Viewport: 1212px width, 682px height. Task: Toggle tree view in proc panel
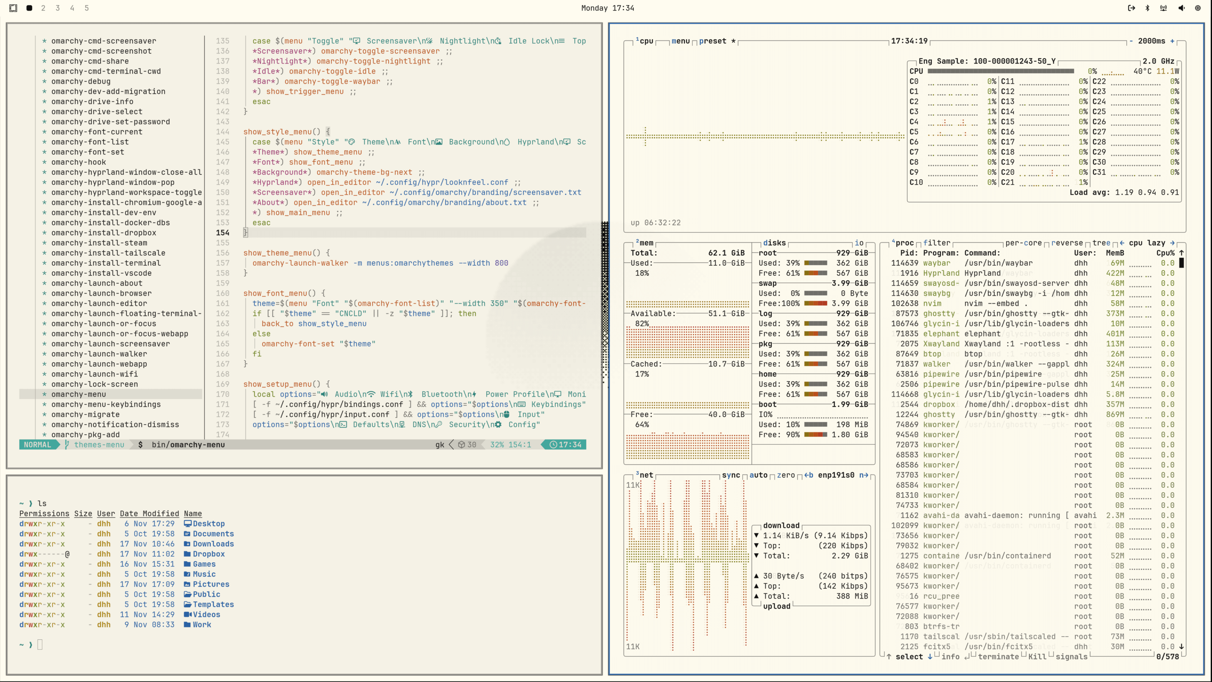click(1101, 243)
